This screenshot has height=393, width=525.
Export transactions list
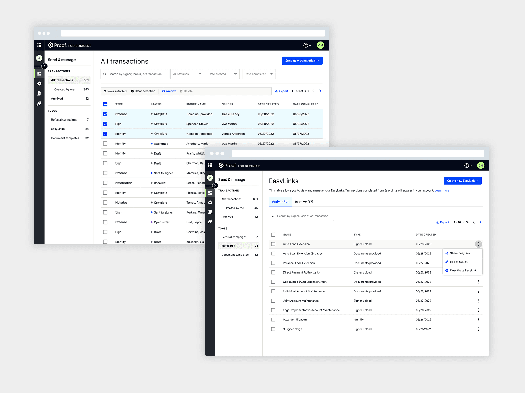click(x=282, y=91)
